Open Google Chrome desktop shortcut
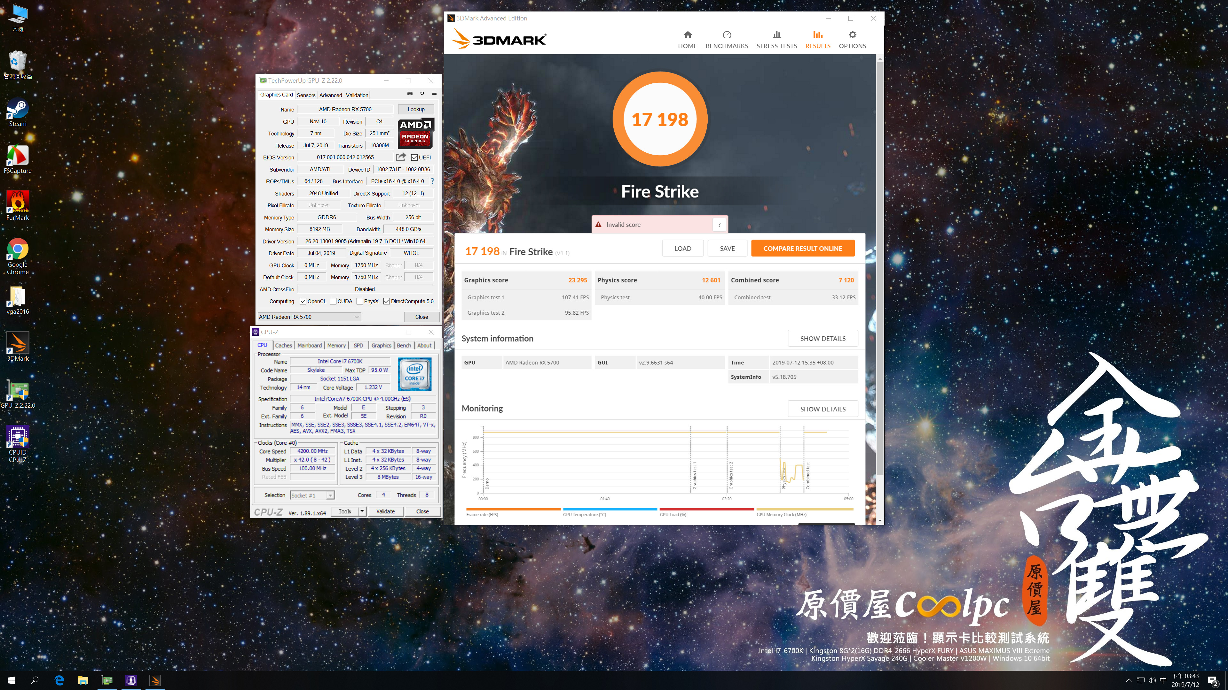This screenshot has height=690, width=1228. coord(18,257)
